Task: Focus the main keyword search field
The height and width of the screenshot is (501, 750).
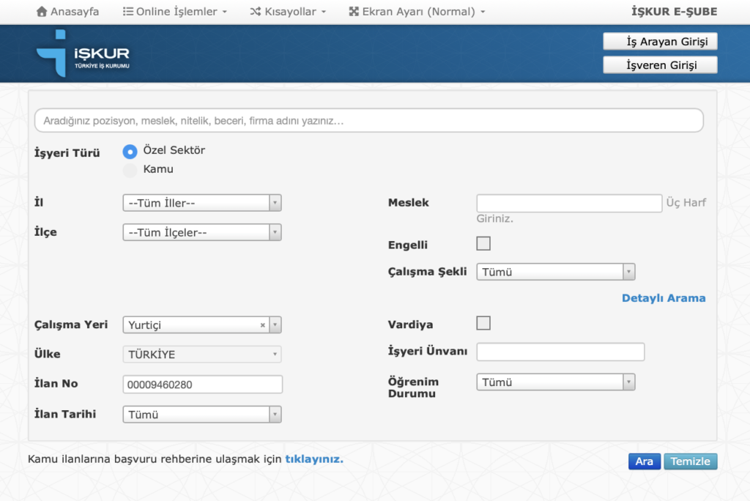Action: 368,120
